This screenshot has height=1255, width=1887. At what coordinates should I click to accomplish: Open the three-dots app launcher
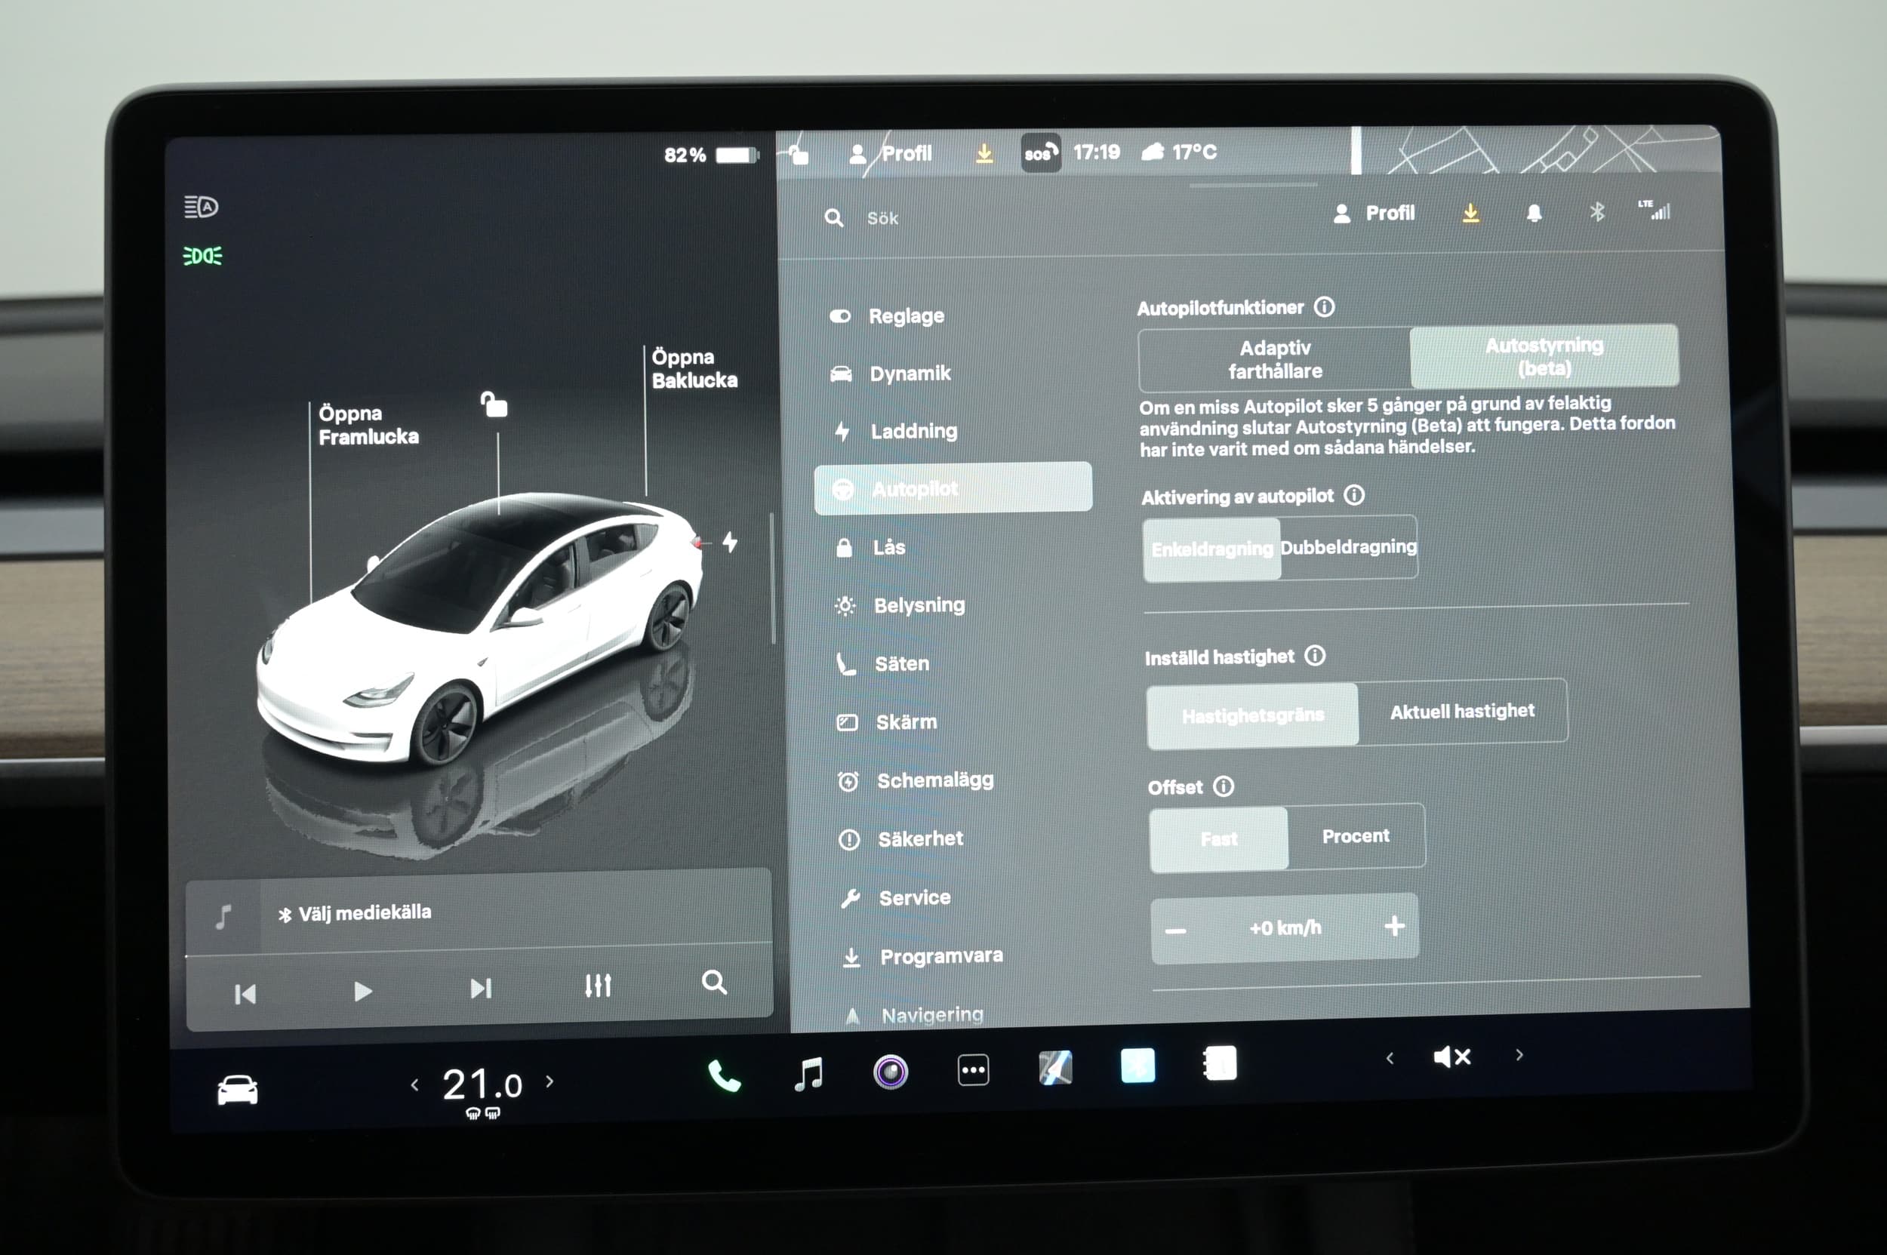974,1070
